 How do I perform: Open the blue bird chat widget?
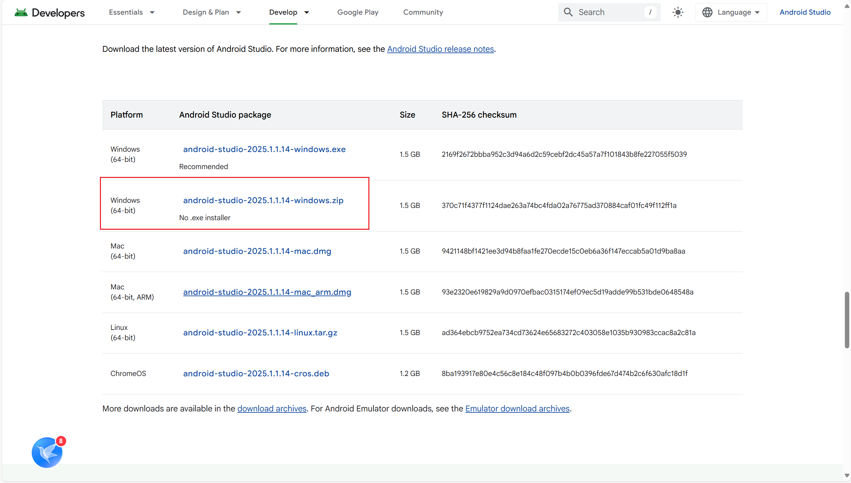coord(47,452)
